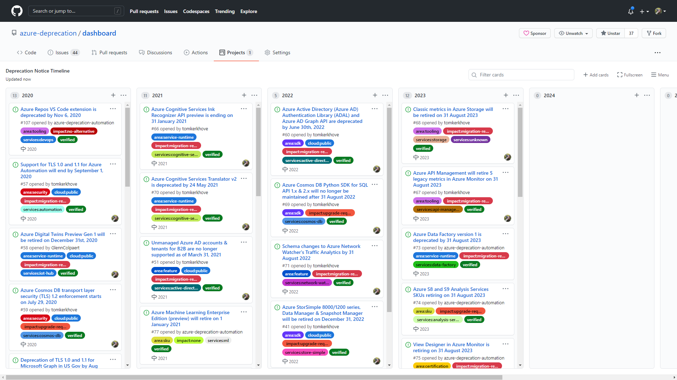
Task: Click services:storage label on Classic metrics card
Action: point(431,139)
